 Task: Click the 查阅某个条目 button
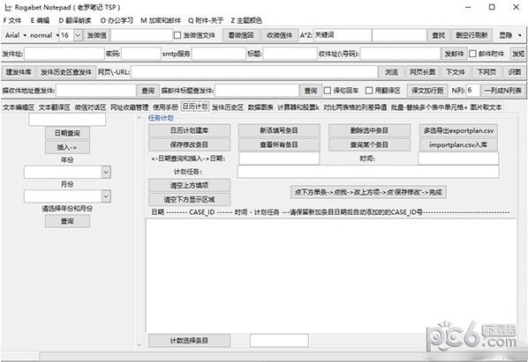369,144
